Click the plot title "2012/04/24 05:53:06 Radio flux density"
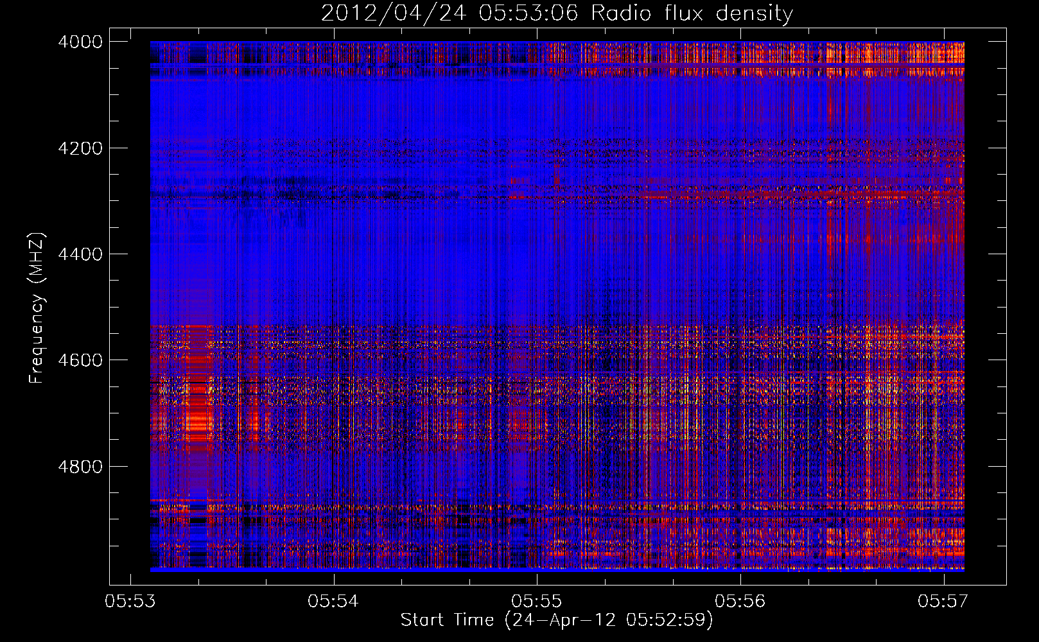This screenshot has width=1039, height=642. [x=557, y=13]
